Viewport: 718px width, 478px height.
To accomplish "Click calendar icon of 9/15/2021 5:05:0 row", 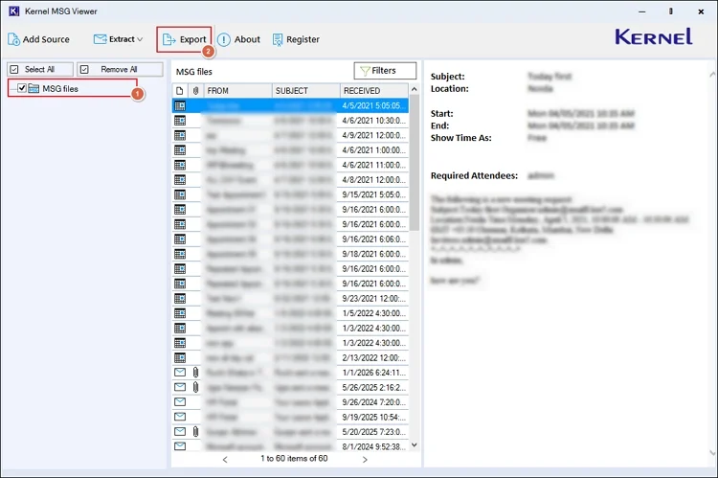I will [x=180, y=194].
